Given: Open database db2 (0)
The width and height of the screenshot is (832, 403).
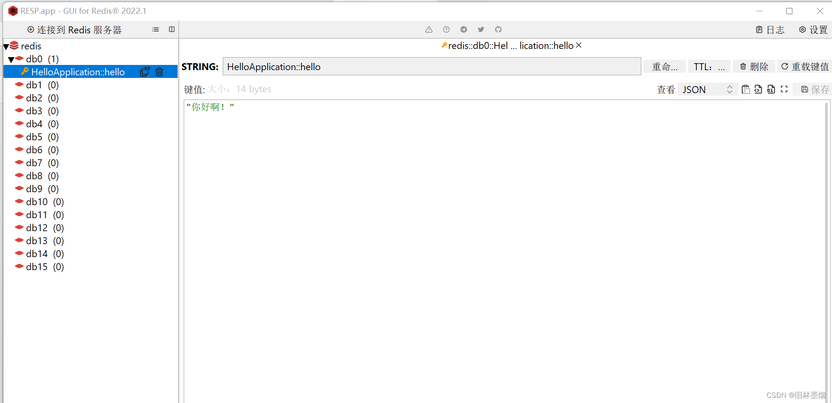Looking at the screenshot, I should [42, 98].
